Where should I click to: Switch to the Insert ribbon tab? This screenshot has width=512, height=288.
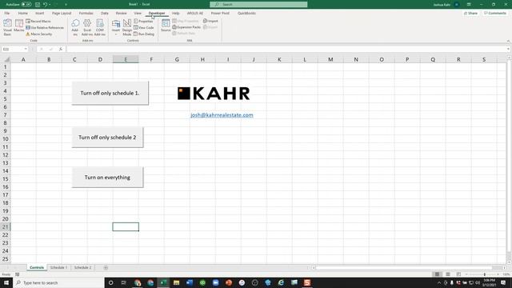point(39,13)
